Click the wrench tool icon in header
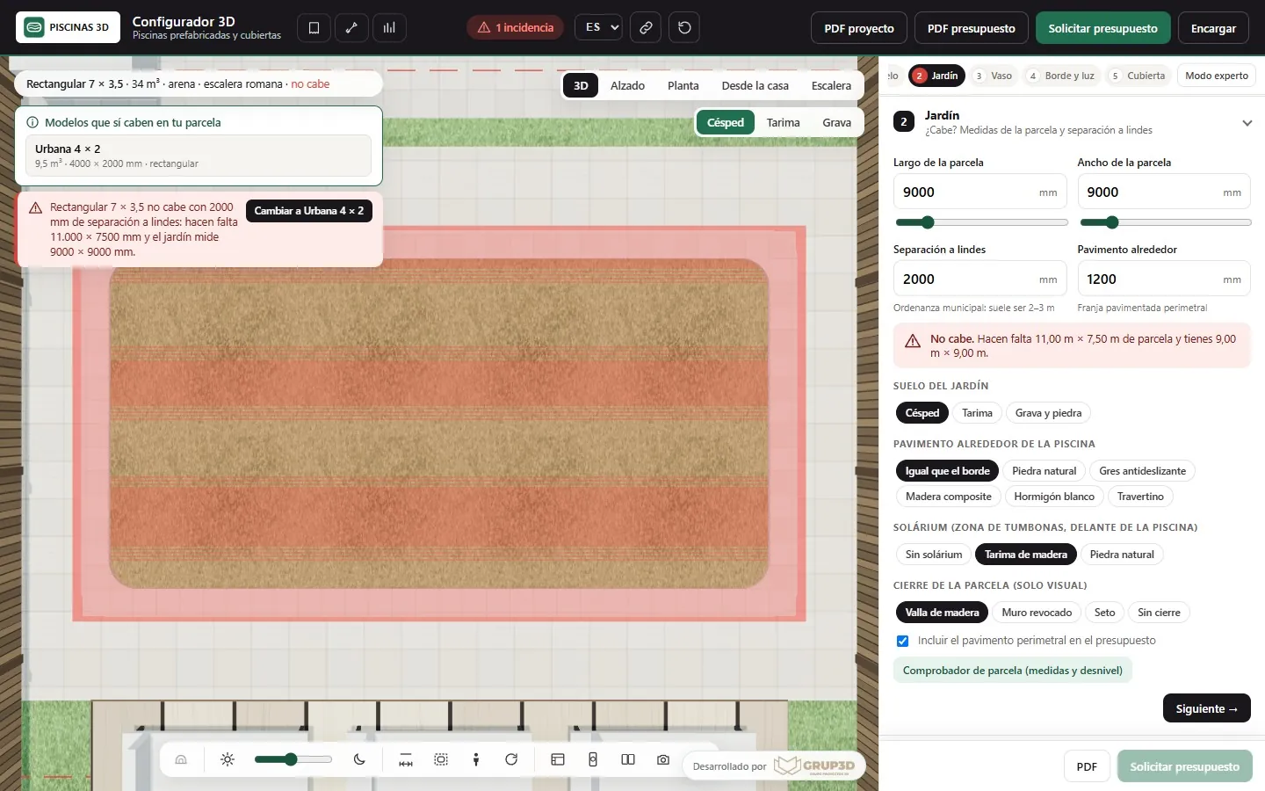Screen dimensions: 1265x791 click(x=351, y=28)
